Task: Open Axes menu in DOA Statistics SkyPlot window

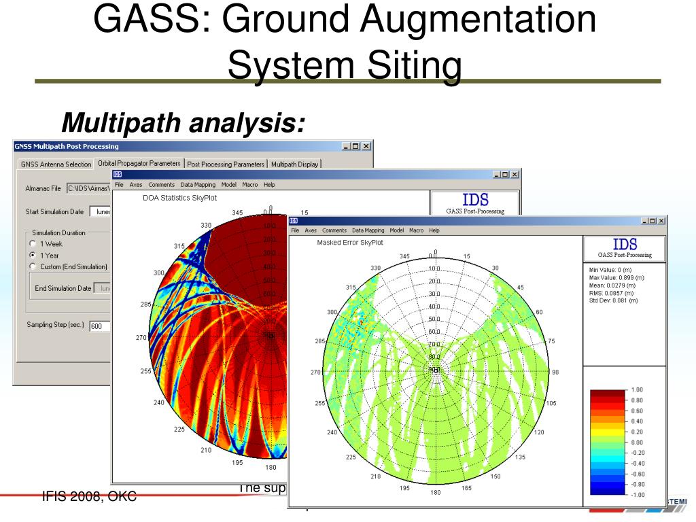Action: [136, 185]
